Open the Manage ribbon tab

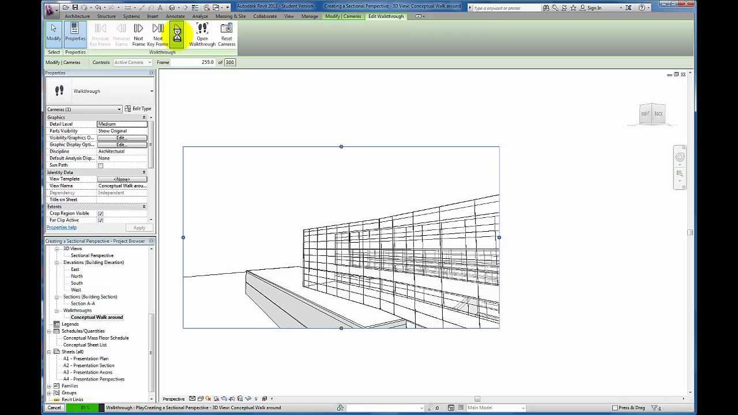coord(310,16)
